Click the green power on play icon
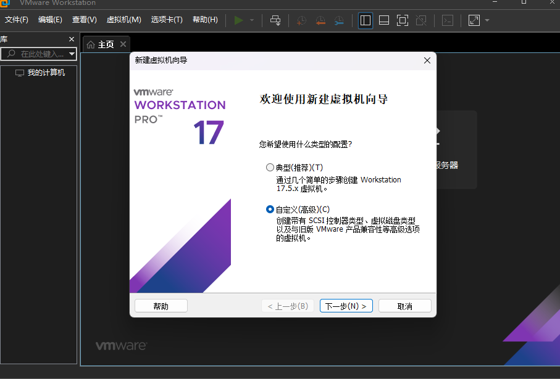The image size is (560, 379). (239, 20)
